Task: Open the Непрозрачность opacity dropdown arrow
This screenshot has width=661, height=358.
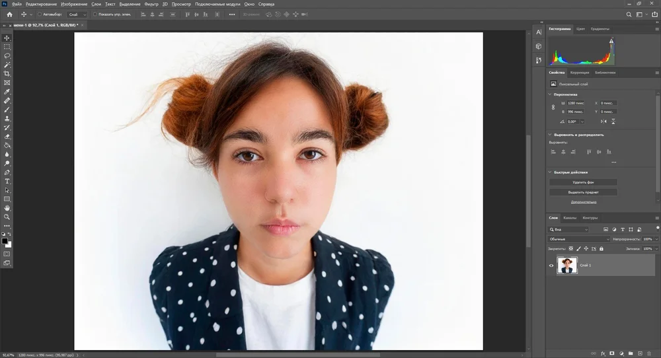Action: coord(656,239)
